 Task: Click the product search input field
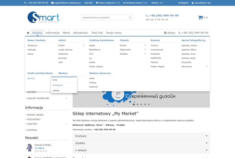click(105, 18)
